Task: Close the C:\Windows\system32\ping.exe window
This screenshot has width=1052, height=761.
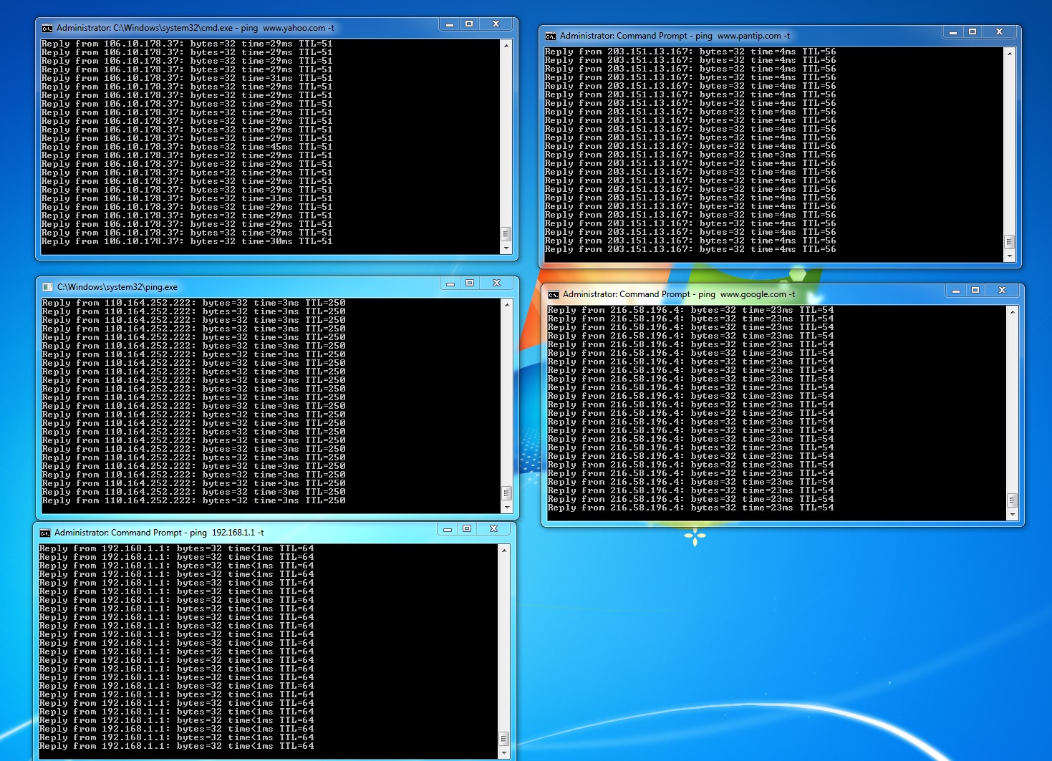Action: click(x=496, y=283)
